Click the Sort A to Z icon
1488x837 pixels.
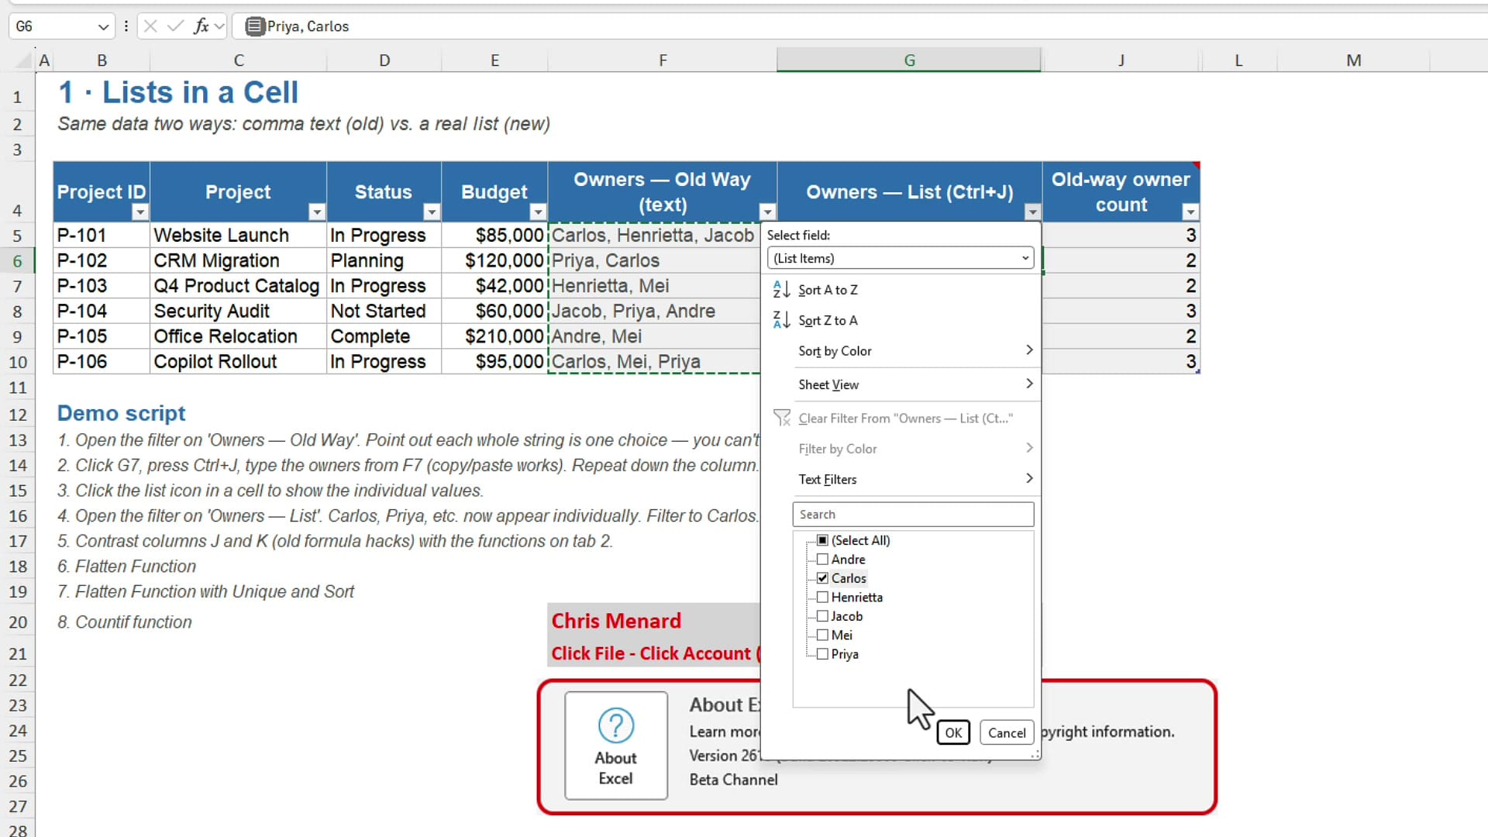pos(781,290)
